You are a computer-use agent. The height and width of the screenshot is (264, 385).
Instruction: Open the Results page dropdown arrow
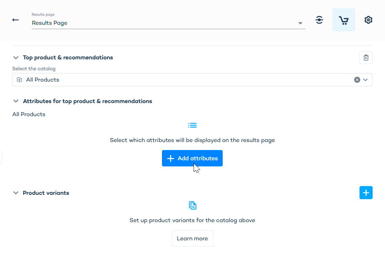pos(300,23)
